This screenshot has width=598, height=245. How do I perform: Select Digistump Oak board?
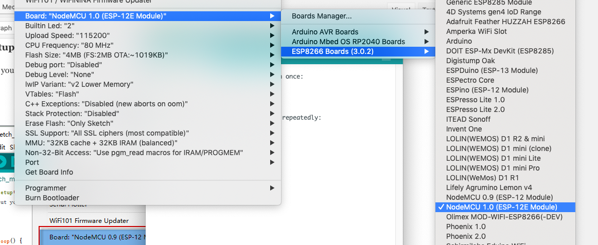click(505, 61)
